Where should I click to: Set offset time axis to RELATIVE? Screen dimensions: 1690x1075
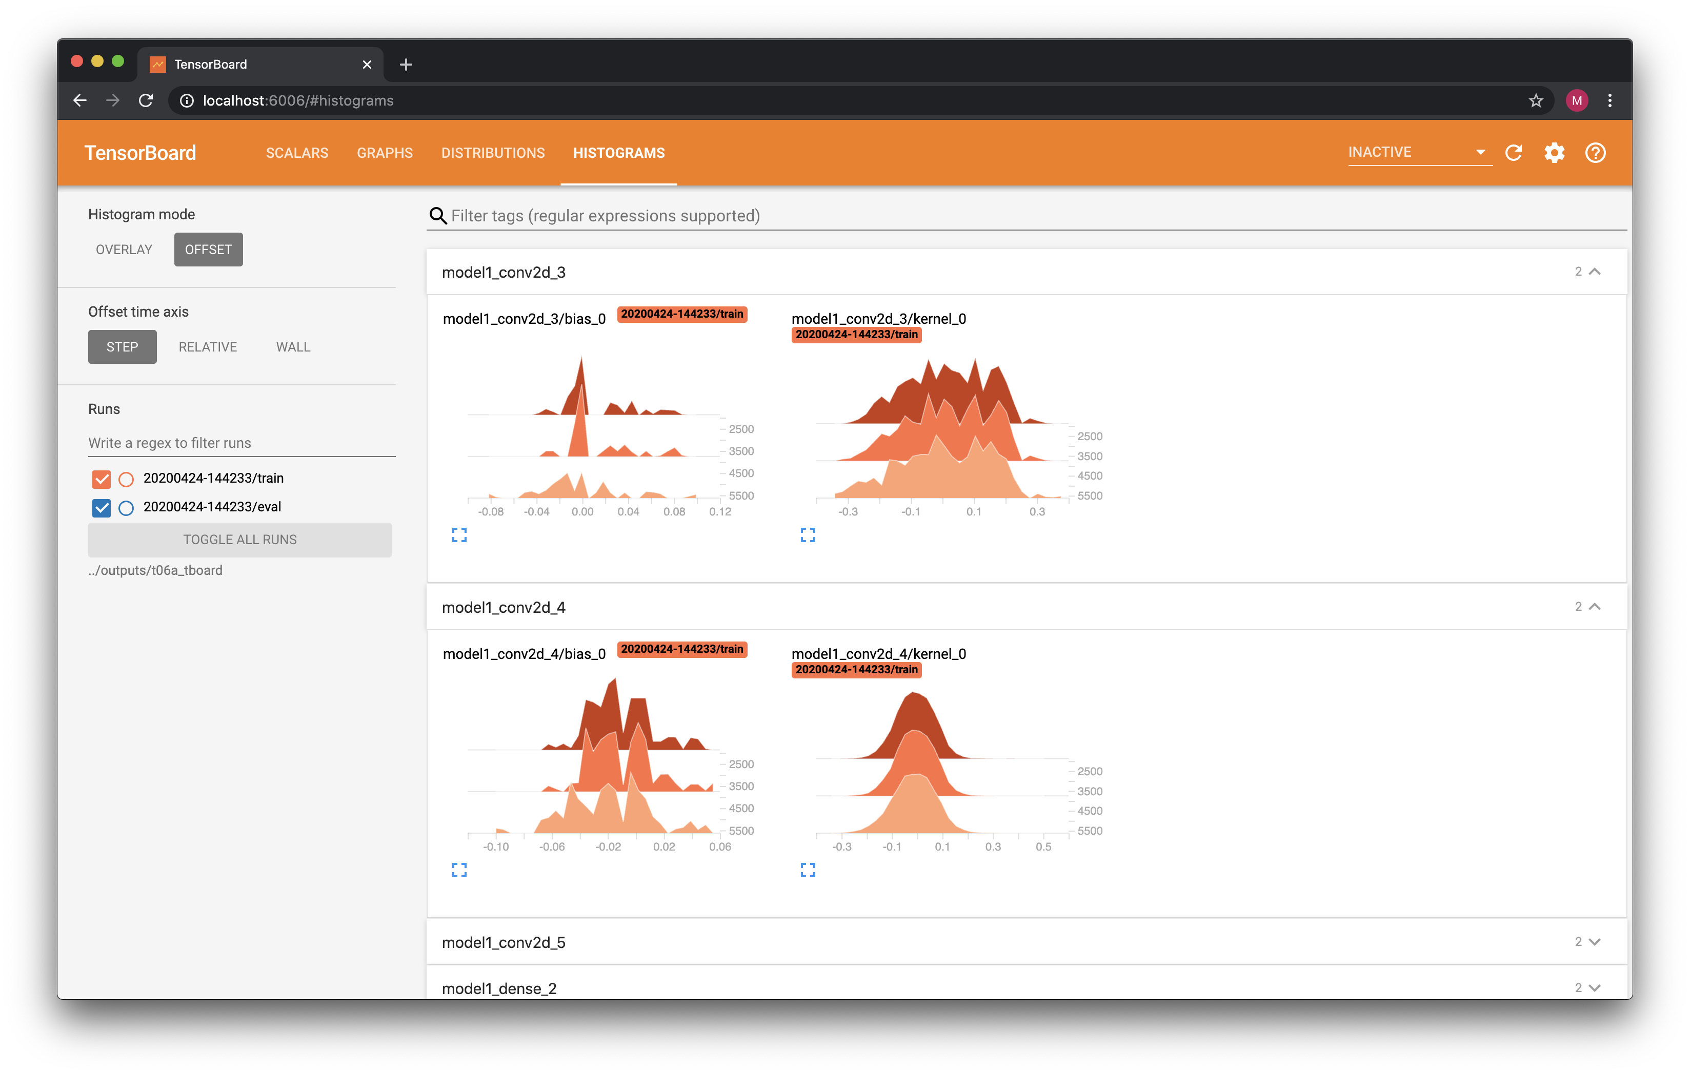point(208,347)
